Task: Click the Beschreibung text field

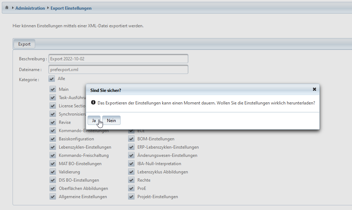Action: coord(118,59)
